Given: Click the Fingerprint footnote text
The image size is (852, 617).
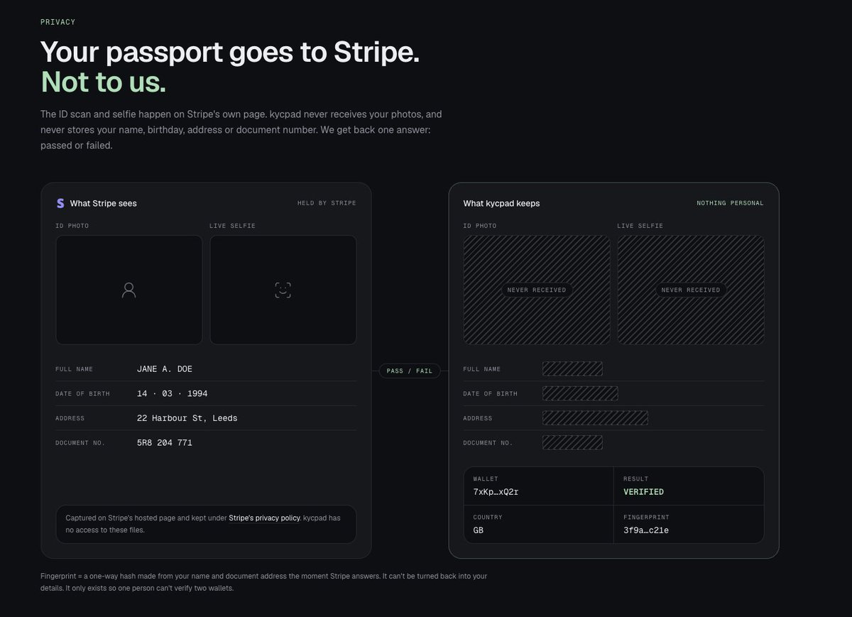Looking at the screenshot, I should pos(264,582).
